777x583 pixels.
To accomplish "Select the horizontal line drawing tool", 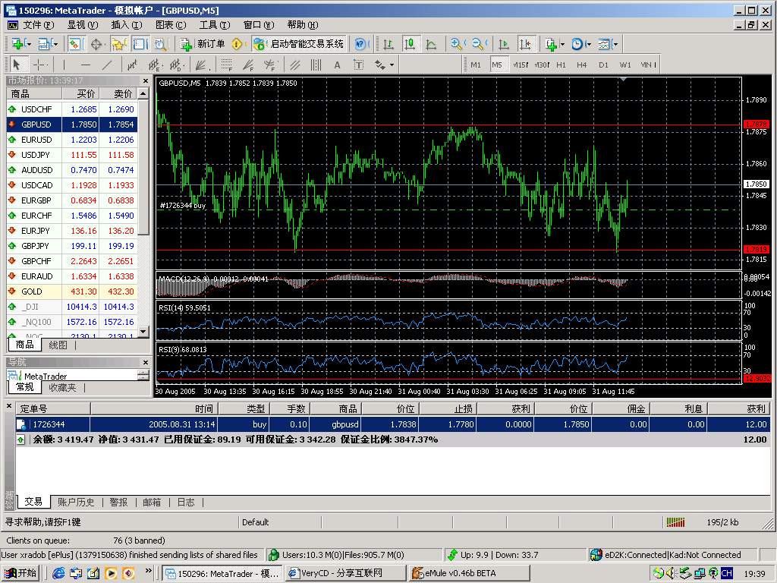I will 86,65.
